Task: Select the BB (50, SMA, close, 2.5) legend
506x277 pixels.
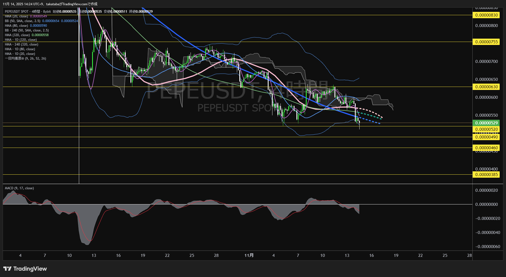Action: [x=23, y=21]
